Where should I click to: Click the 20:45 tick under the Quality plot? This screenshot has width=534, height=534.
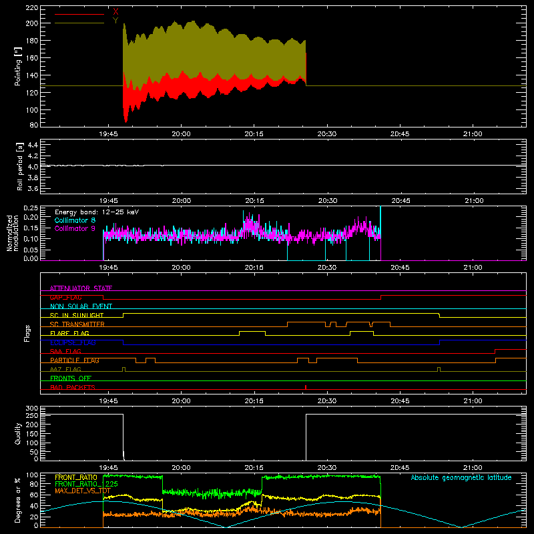click(400, 468)
